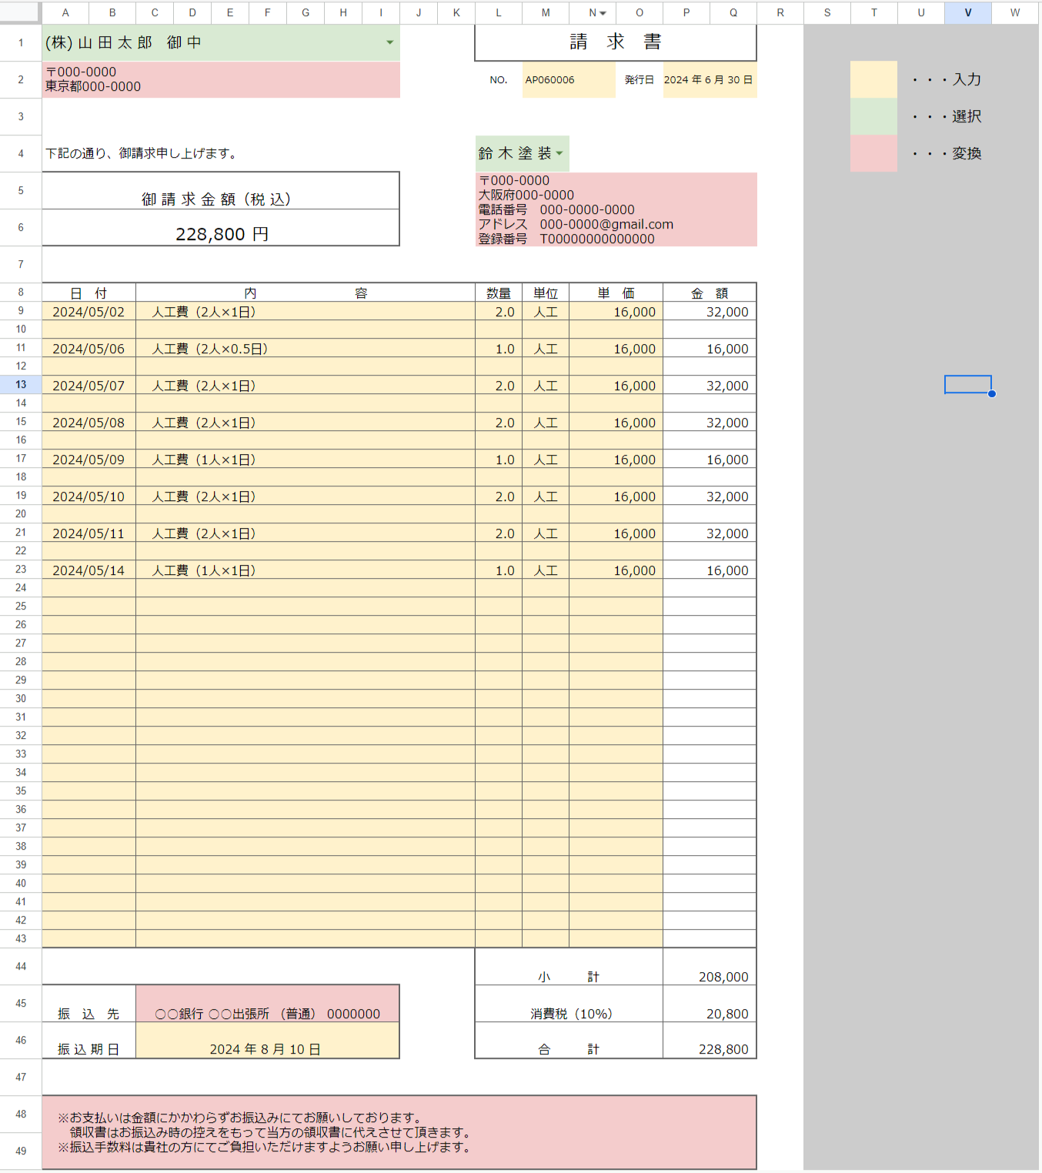Select the 228,800 円 billing amount cell

click(x=221, y=228)
